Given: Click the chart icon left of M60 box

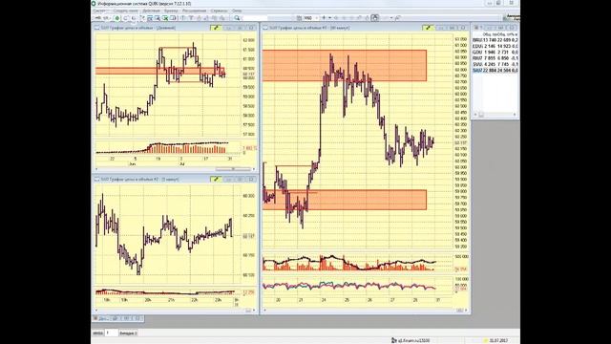Looking at the screenshot, I should pos(299,18).
